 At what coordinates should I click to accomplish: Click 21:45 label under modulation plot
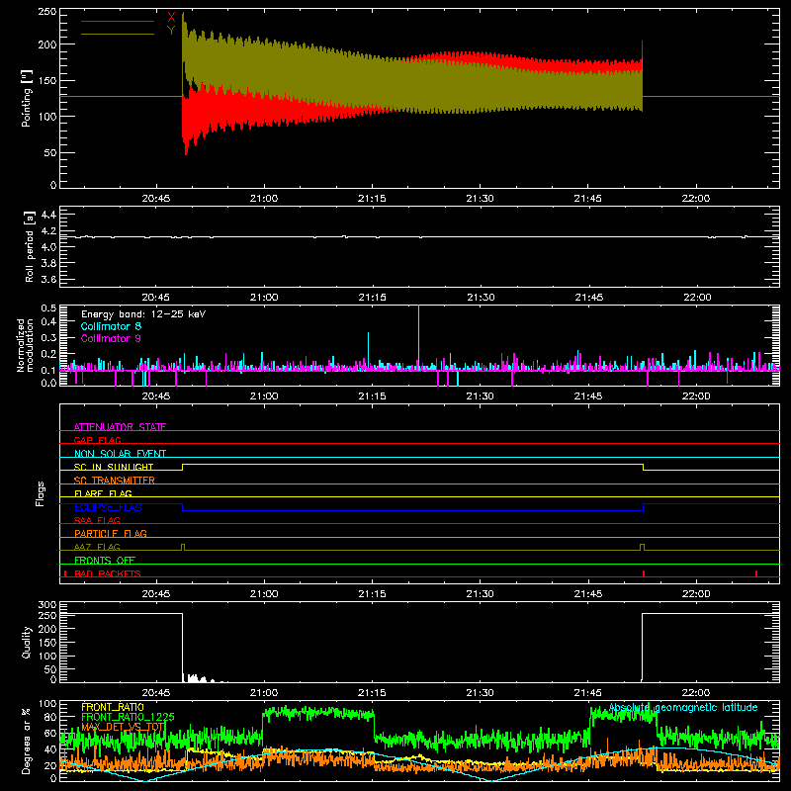click(587, 396)
